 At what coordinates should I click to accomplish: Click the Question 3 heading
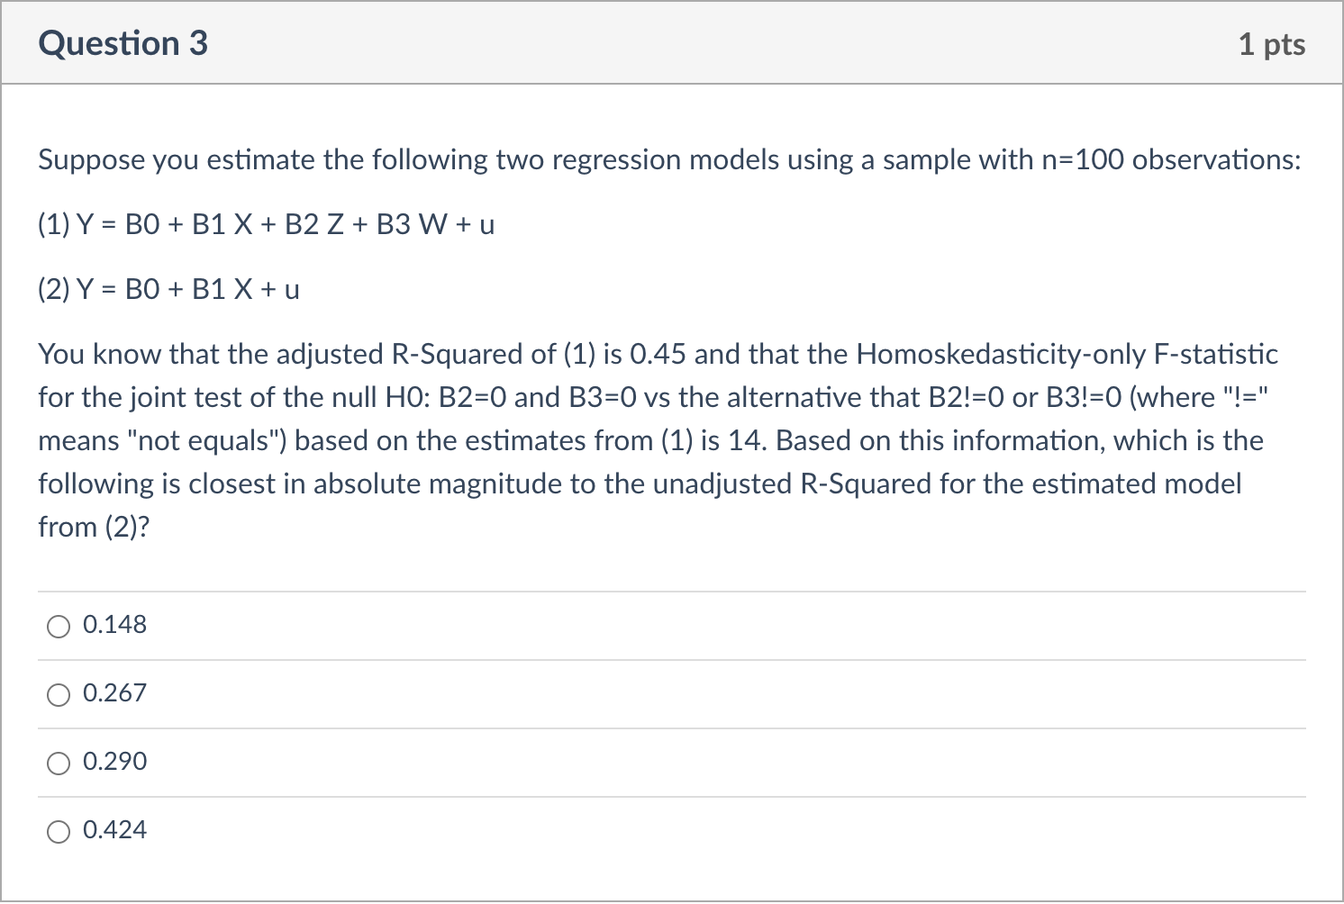click(x=123, y=43)
